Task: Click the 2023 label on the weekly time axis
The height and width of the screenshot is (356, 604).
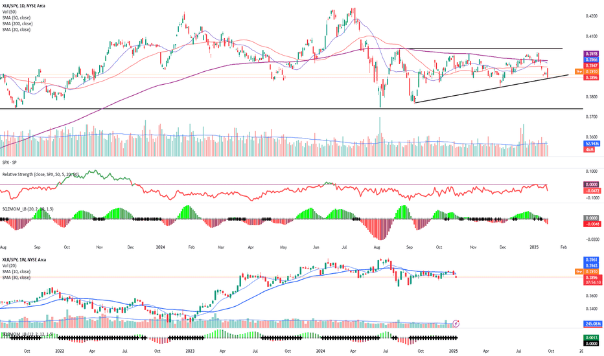Action: [x=190, y=351]
